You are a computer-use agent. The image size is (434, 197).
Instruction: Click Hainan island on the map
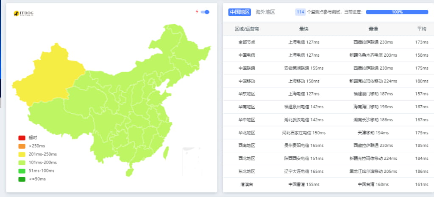(x=129, y=172)
